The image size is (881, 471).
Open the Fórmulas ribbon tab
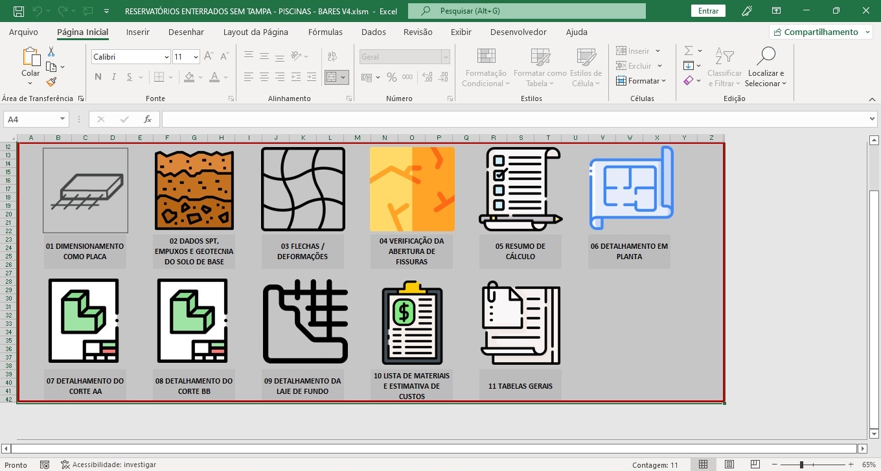tap(325, 32)
